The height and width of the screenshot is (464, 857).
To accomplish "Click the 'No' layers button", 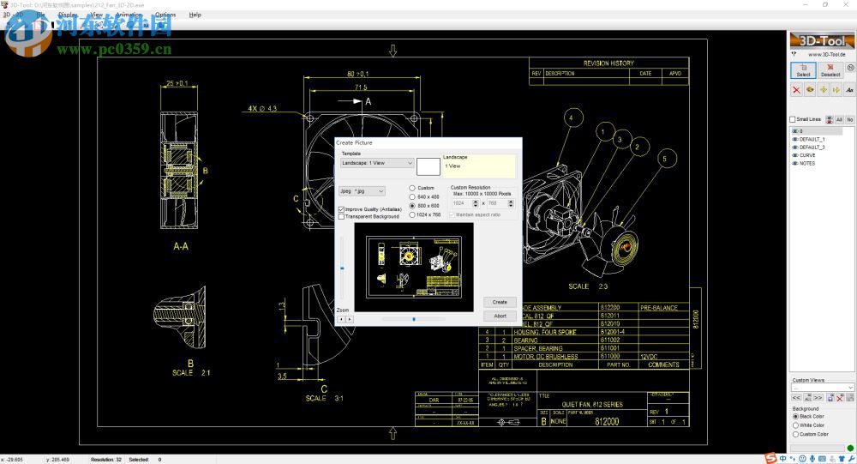I will pyautogui.click(x=850, y=119).
